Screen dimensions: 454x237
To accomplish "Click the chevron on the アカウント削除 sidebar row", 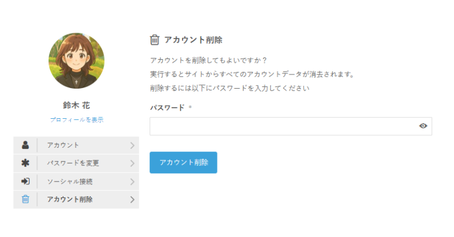I will [x=132, y=199].
